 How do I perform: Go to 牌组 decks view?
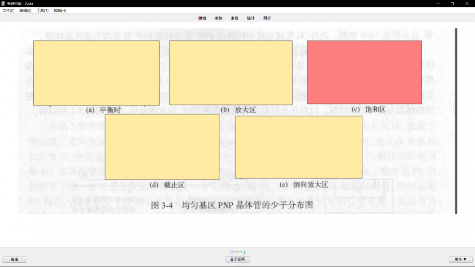coord(202,18)
